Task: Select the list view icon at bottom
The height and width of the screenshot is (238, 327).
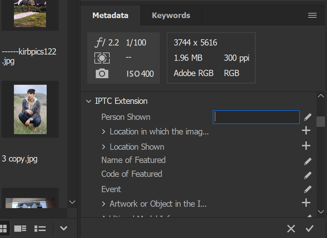Action: (40, 228)
